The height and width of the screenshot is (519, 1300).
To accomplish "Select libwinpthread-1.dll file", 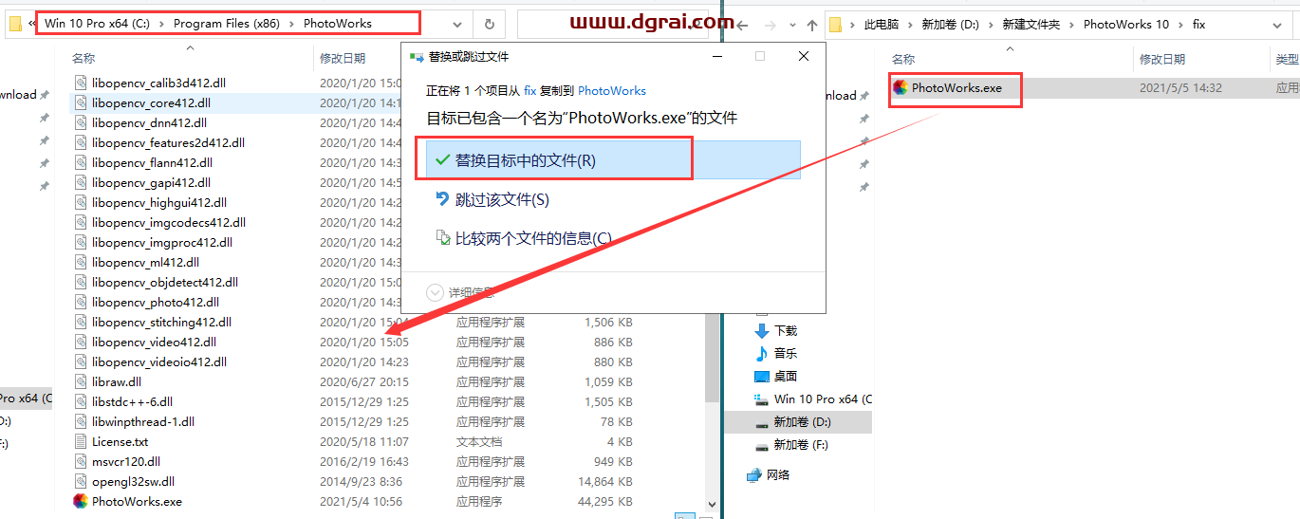I will click(143, 421).
